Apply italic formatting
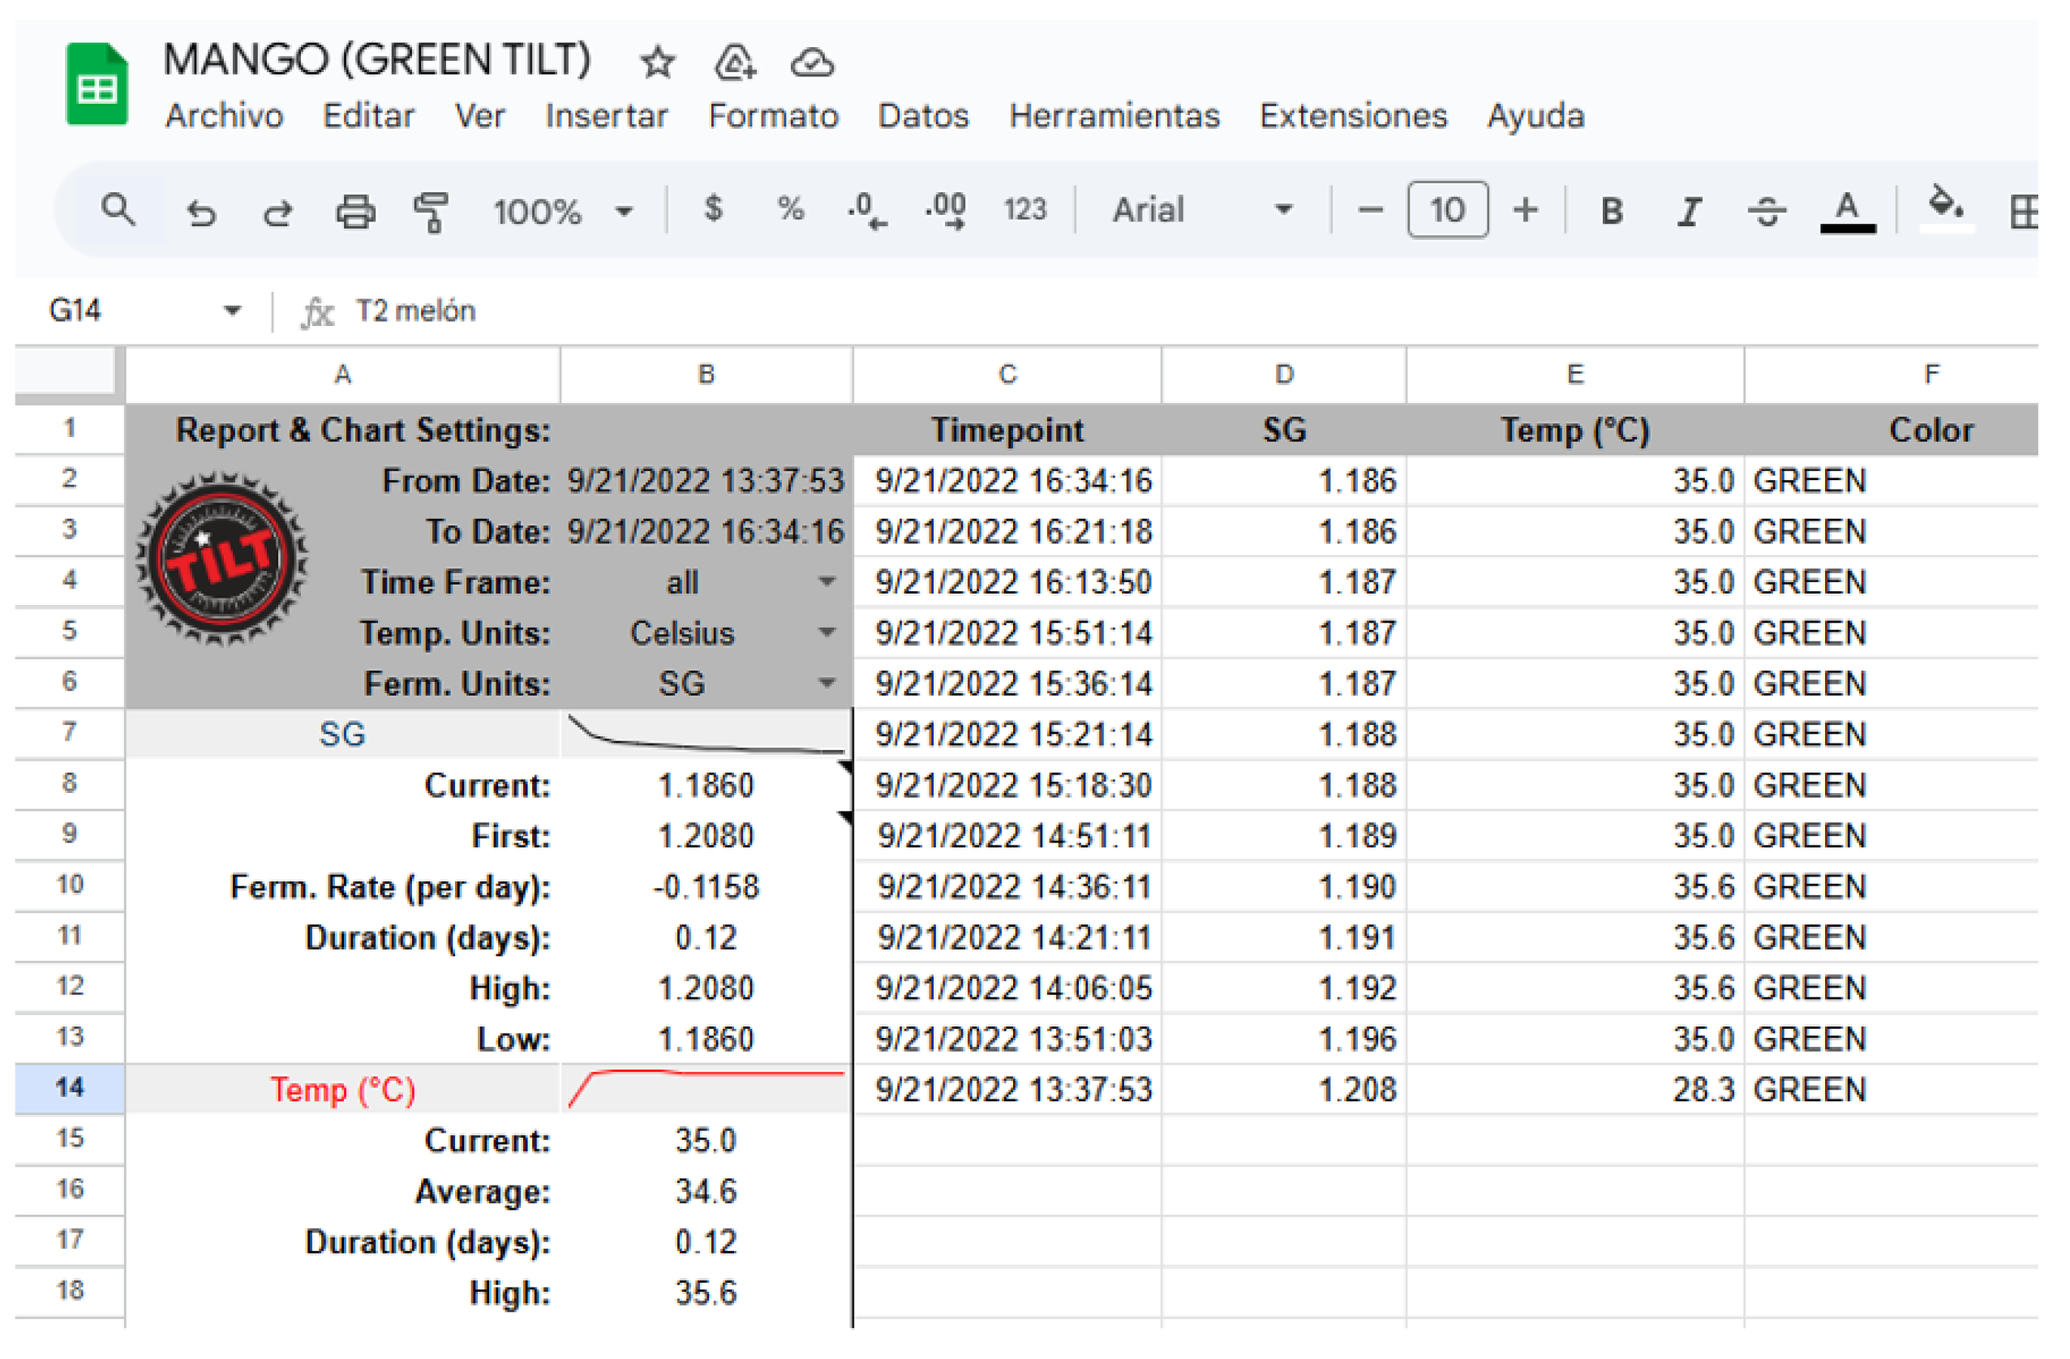 1688,209
